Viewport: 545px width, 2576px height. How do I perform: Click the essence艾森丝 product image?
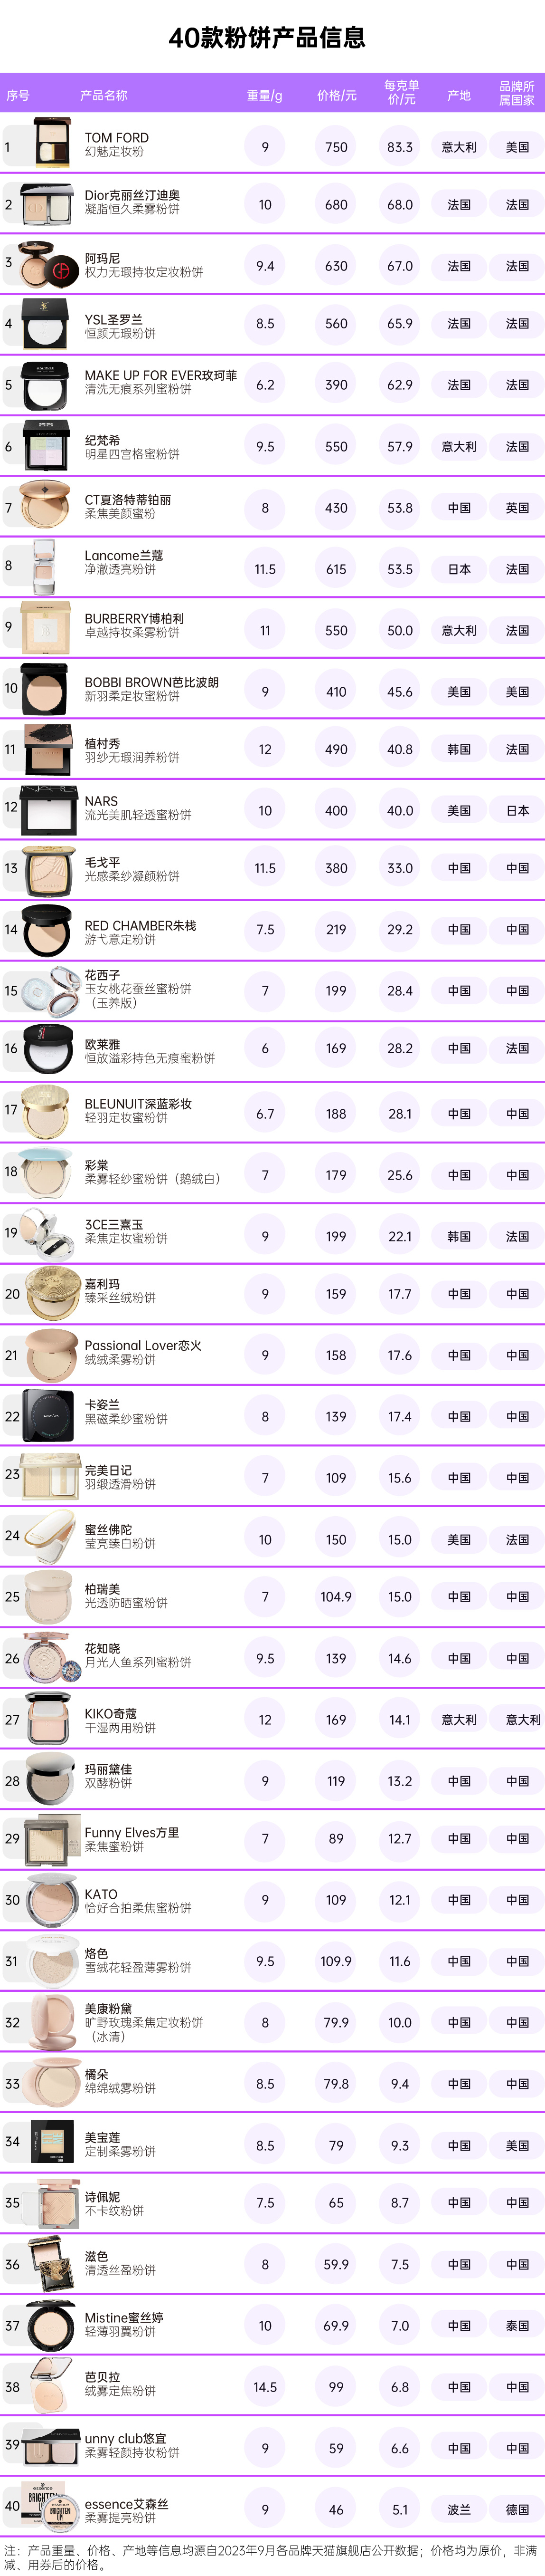[x=49, y=2508]
